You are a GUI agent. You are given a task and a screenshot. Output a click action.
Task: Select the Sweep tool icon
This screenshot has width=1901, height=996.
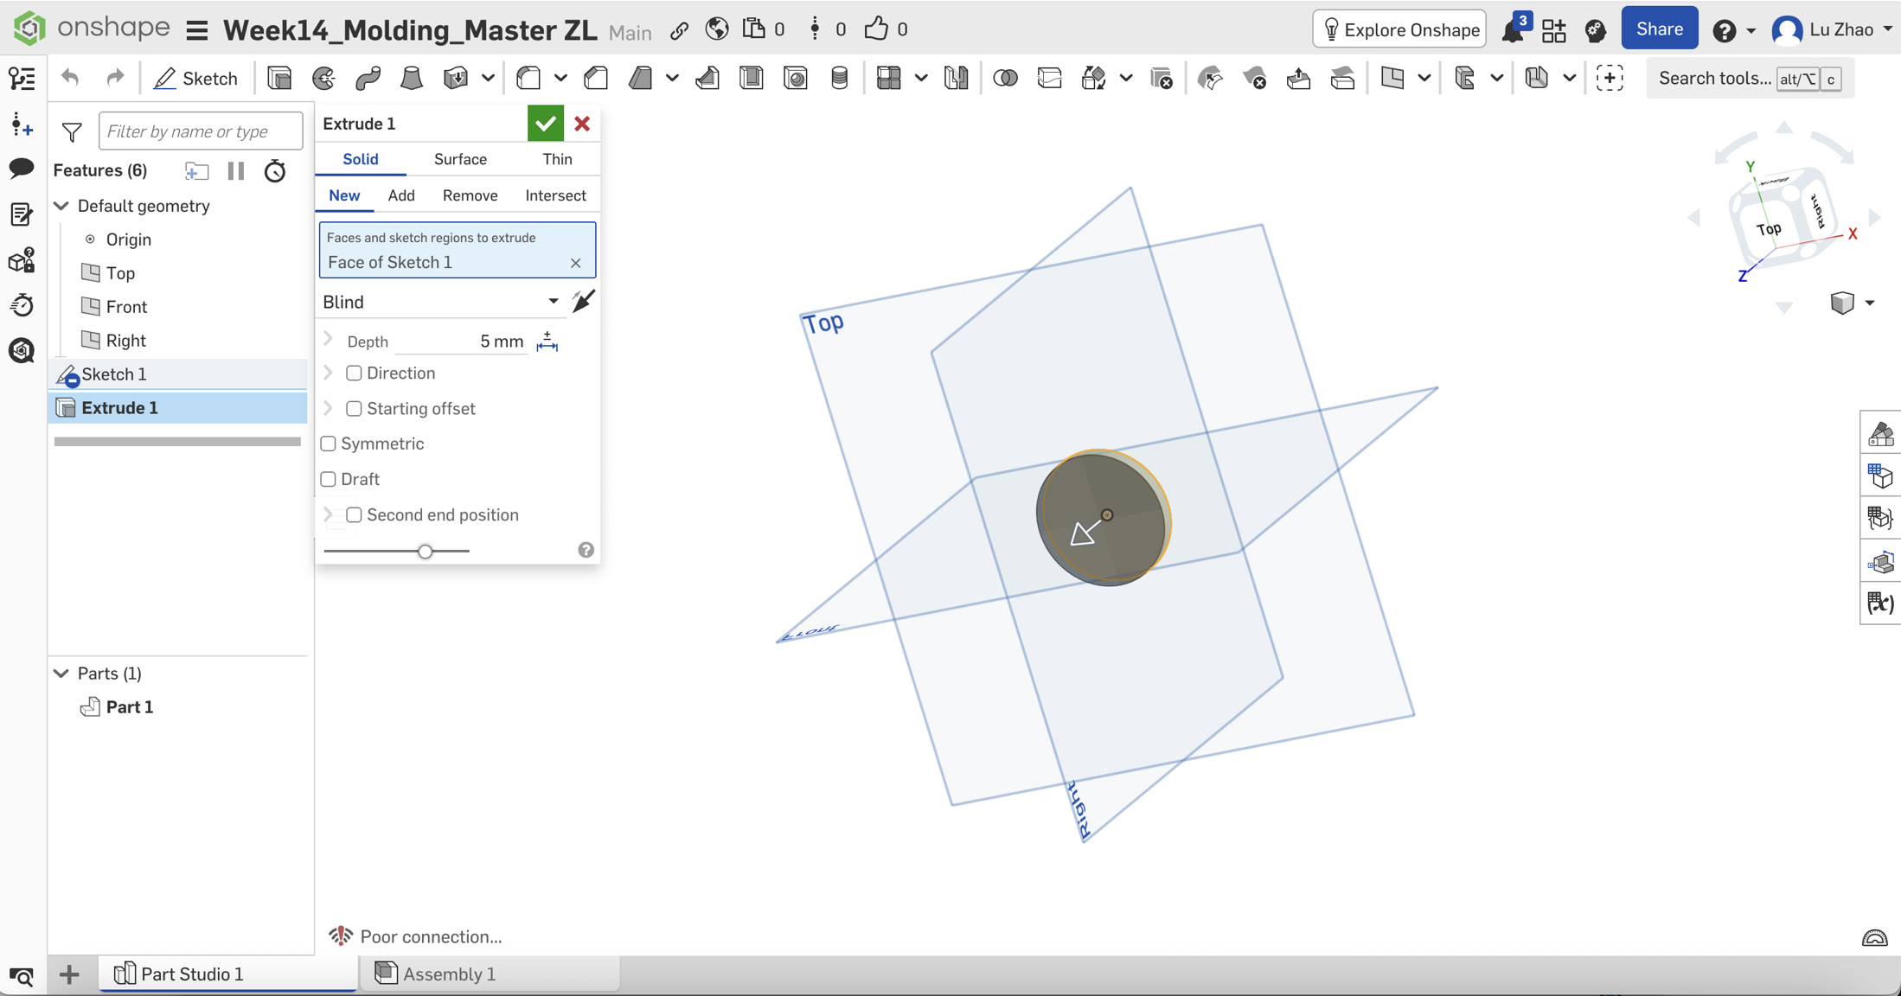click(368, 79)
